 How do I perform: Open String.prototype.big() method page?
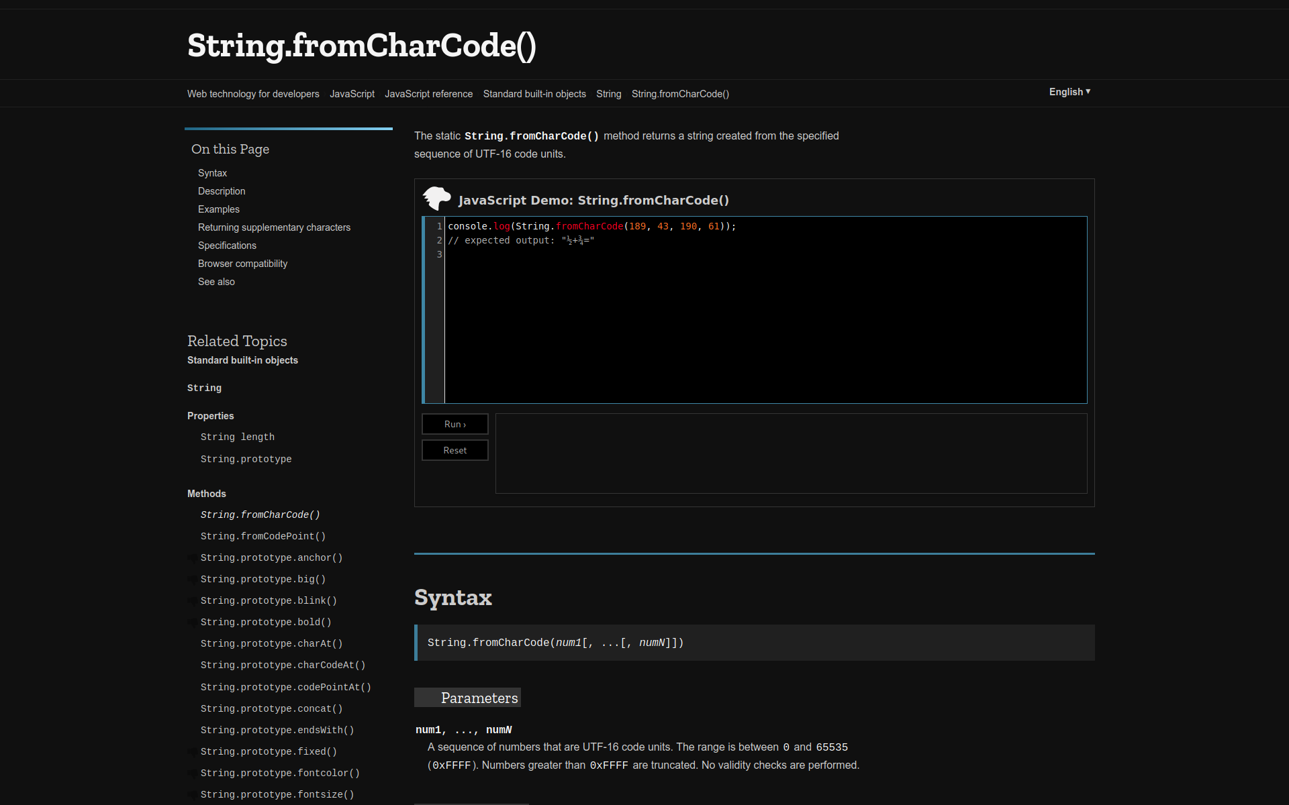pos(263,579)
